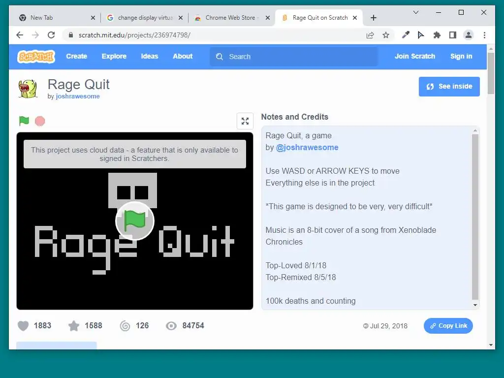Click the star icon to favorite project
The height and width of the screenshot is (378, 504).
74,326
